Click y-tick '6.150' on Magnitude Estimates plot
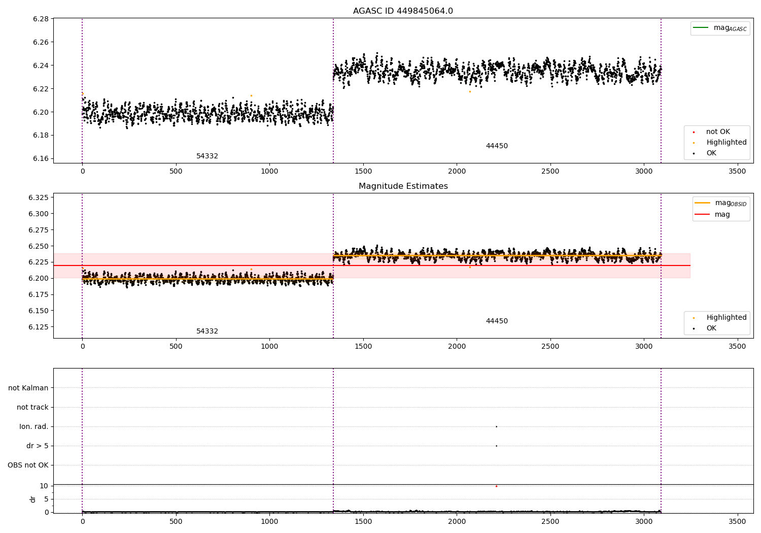This screenshot has width=761, height=533. point(39,311)
